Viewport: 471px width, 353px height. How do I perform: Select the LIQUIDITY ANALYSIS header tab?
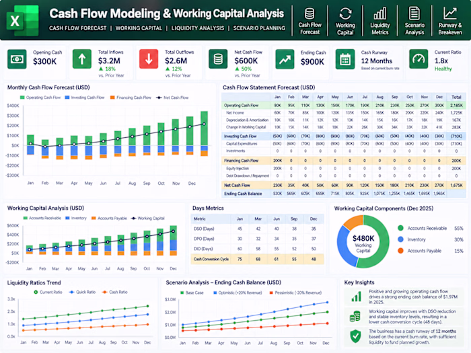tap(198, 28)
